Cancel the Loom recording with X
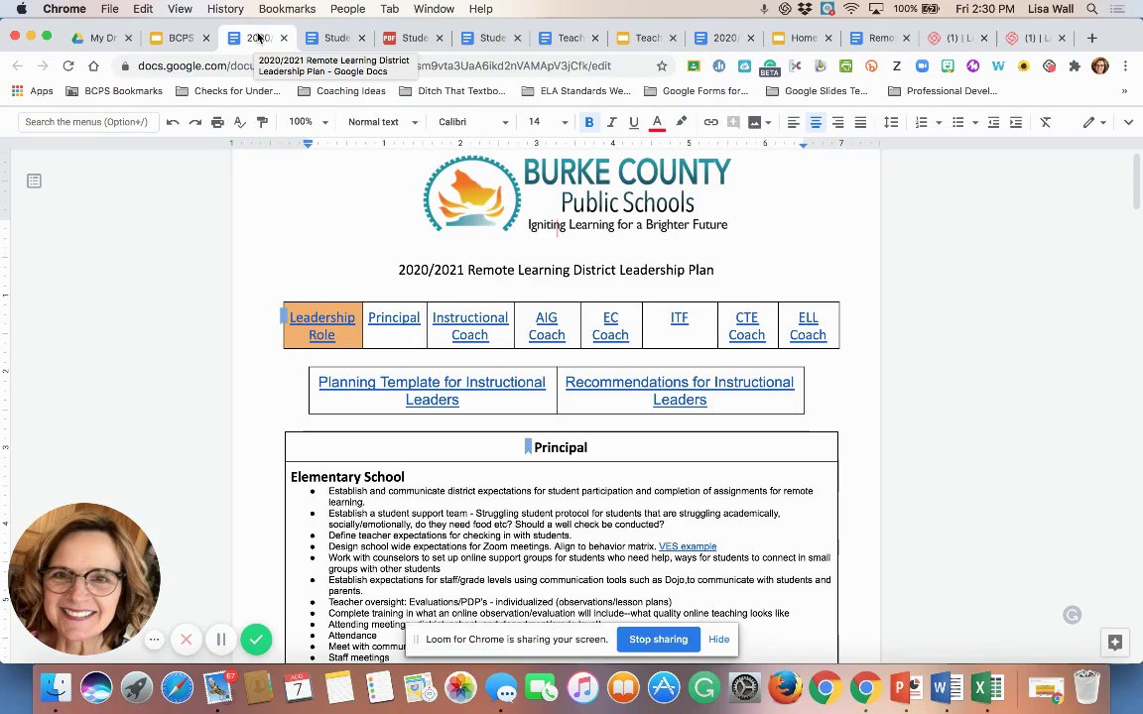 [x=186, y=640]
